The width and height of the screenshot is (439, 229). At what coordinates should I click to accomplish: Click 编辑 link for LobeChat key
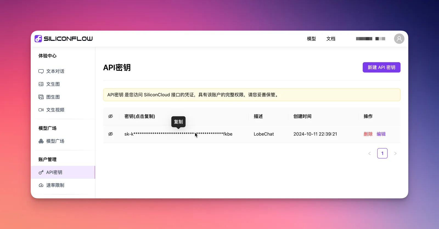pos(381,134)
